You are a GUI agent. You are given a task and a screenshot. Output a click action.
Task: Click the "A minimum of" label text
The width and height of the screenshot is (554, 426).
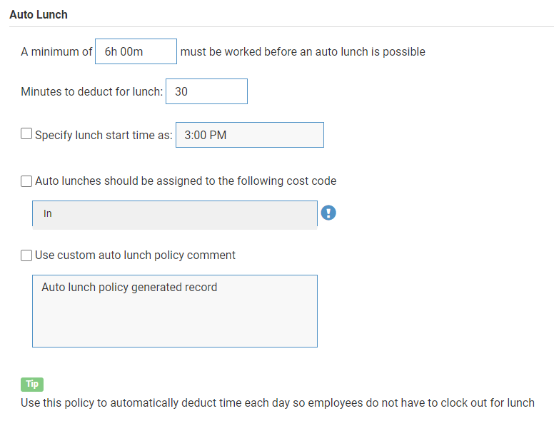(x=56, y=52)
